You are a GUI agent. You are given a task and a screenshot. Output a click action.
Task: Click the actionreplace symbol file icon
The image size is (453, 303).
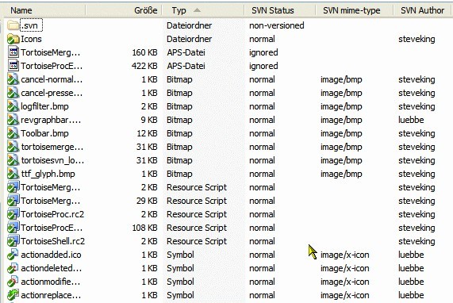[13, 295]
